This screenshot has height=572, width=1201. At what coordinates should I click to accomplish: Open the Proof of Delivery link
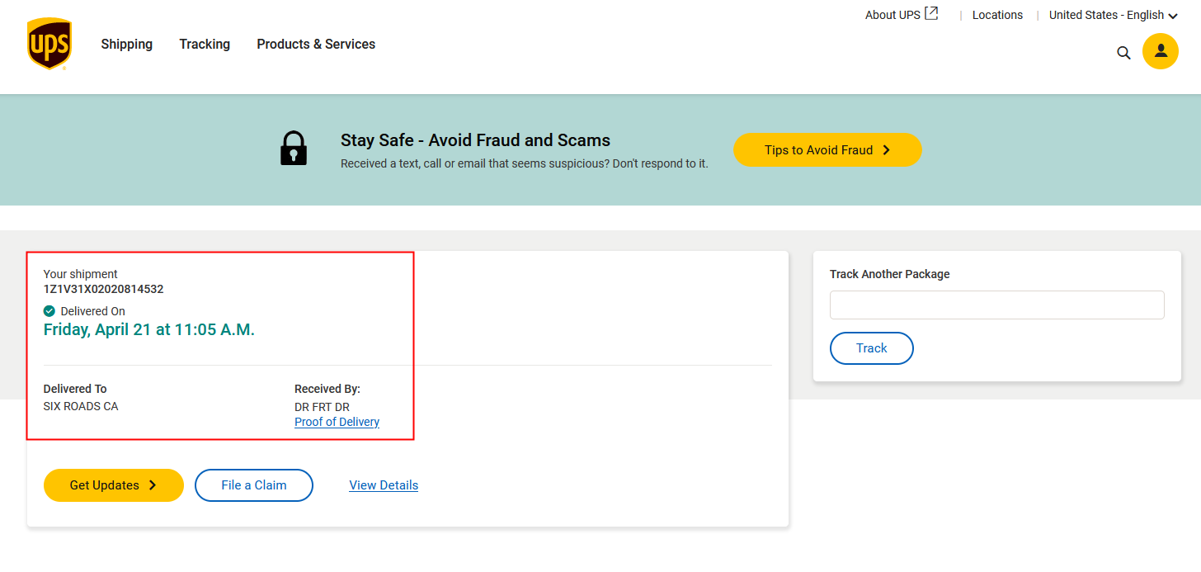[337, 422]
